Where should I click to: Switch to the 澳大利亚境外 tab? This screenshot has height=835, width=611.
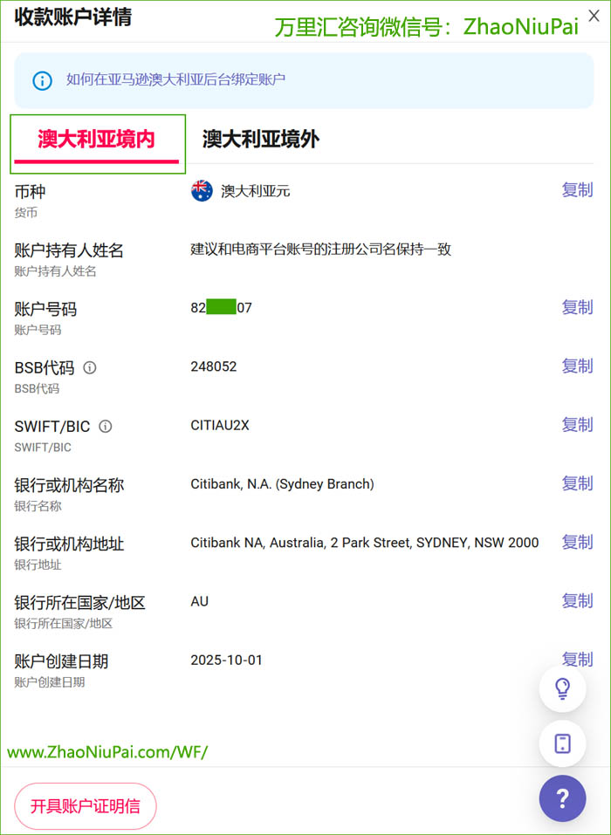click(x=261, y=140)
